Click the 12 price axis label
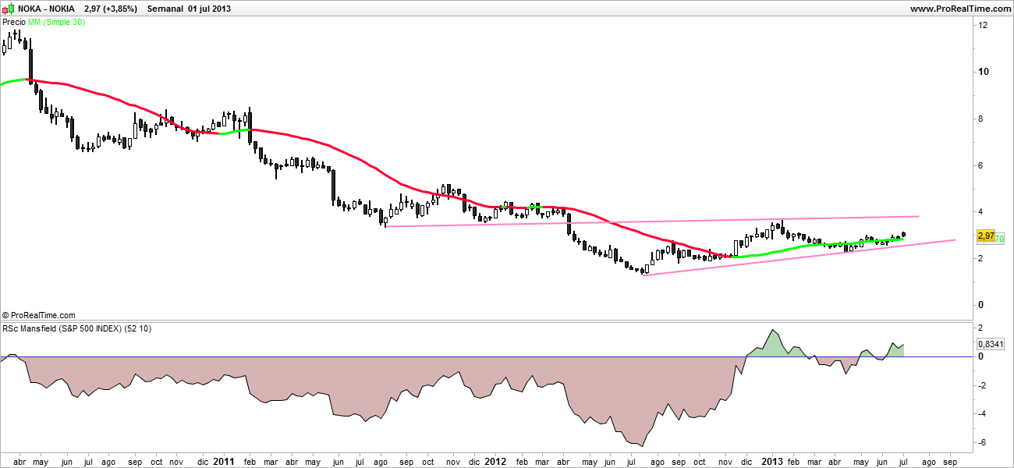Image resolution: width=1014 pixels, height=468 pixels. (984, 25)
